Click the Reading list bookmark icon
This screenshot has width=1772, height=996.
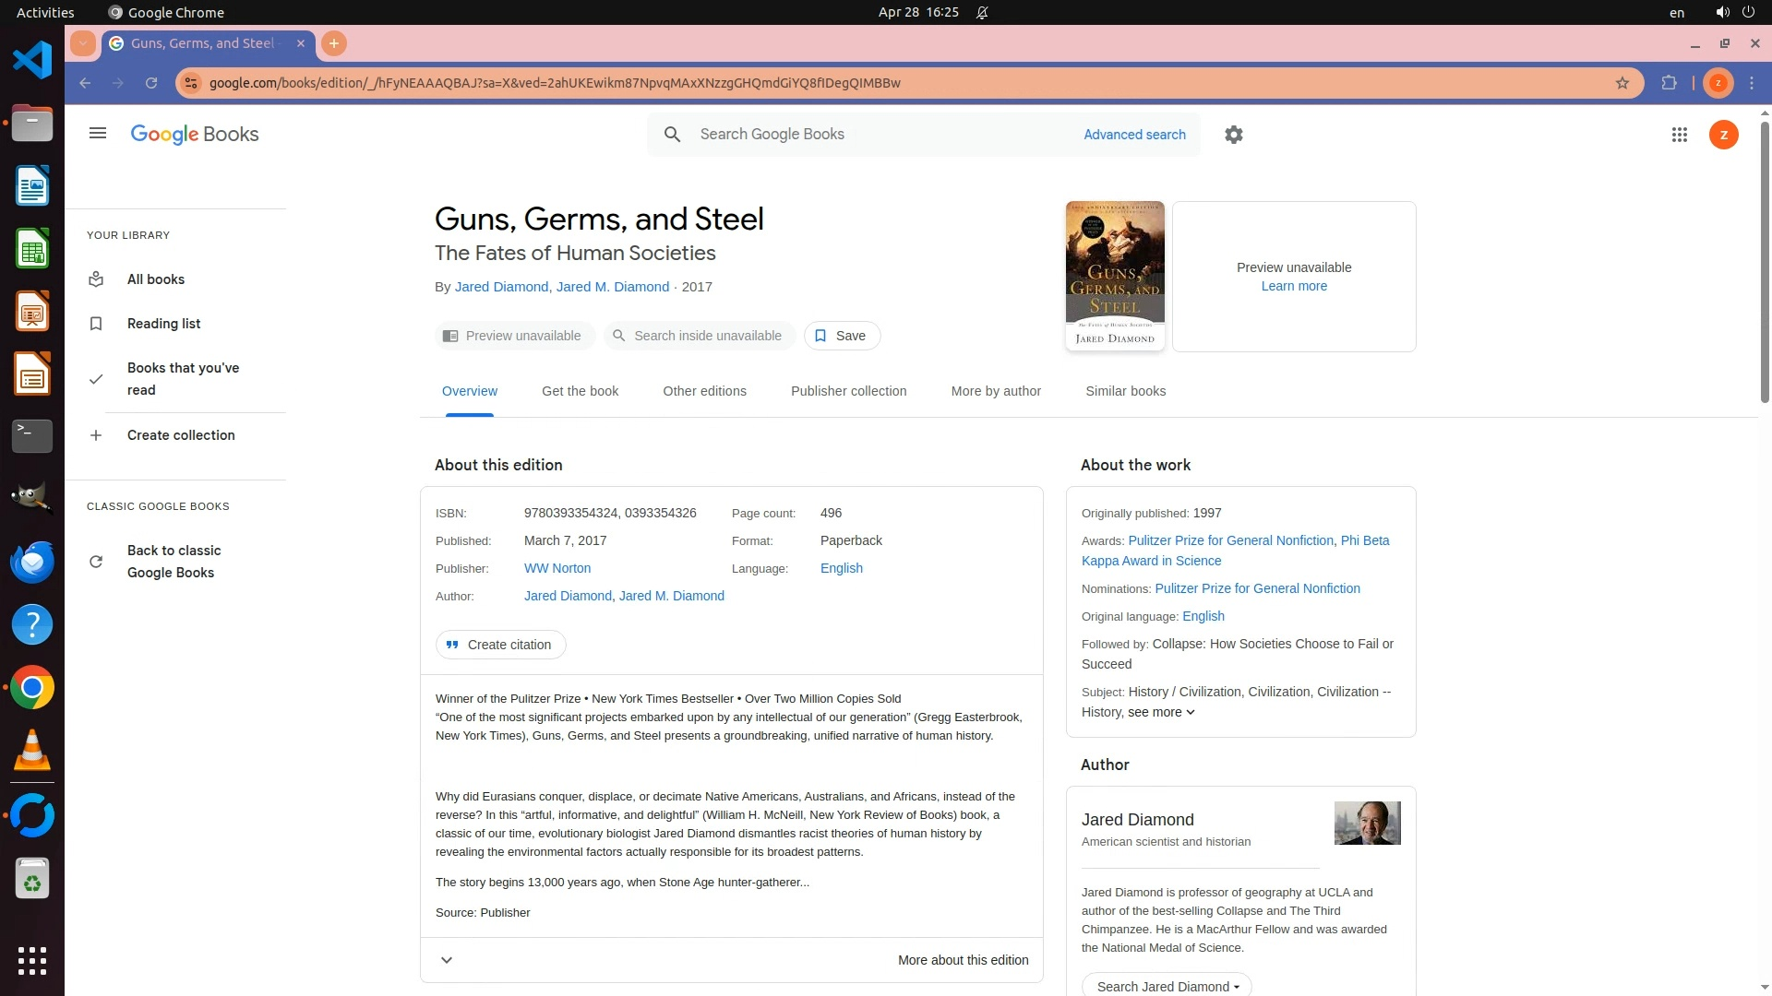96,324
